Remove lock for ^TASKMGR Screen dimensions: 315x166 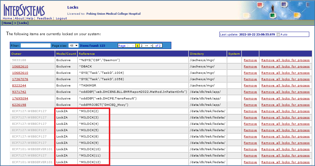coord(250,86)
